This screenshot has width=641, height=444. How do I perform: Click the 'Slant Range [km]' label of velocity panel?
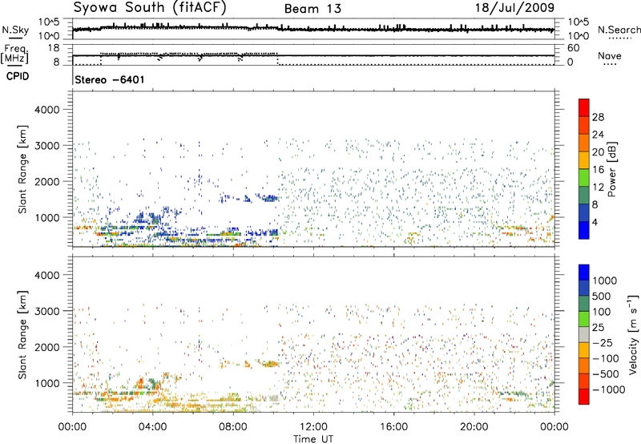22,335
